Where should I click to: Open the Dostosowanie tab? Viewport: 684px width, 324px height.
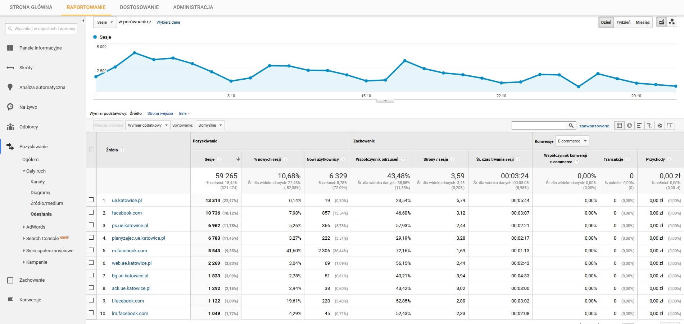139,7
